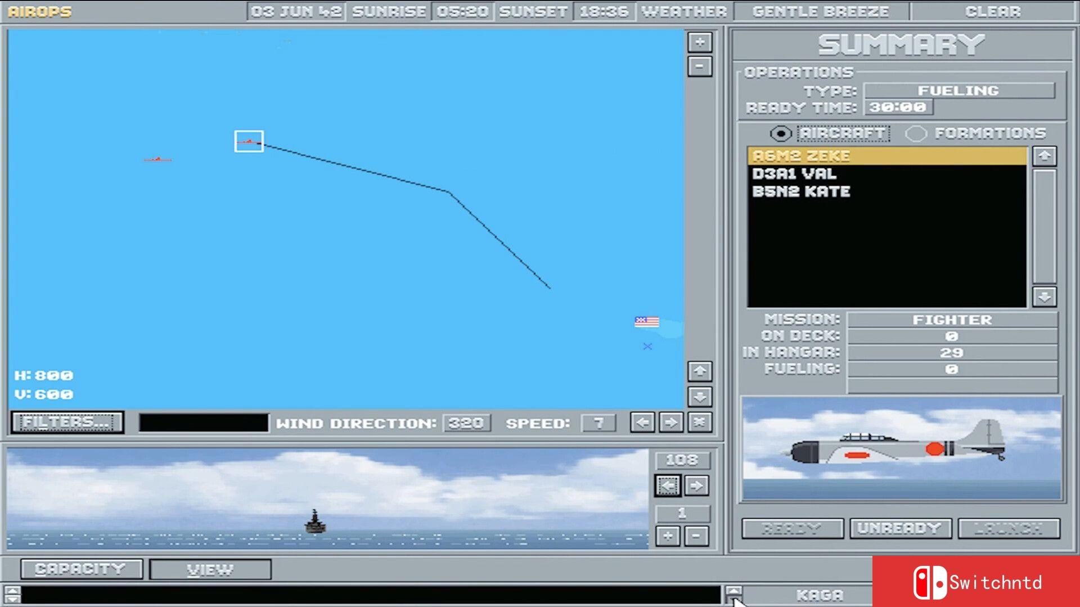1080x607 pixels.
Task: Click the In Hangar 29 value
Action: (952, 353)
